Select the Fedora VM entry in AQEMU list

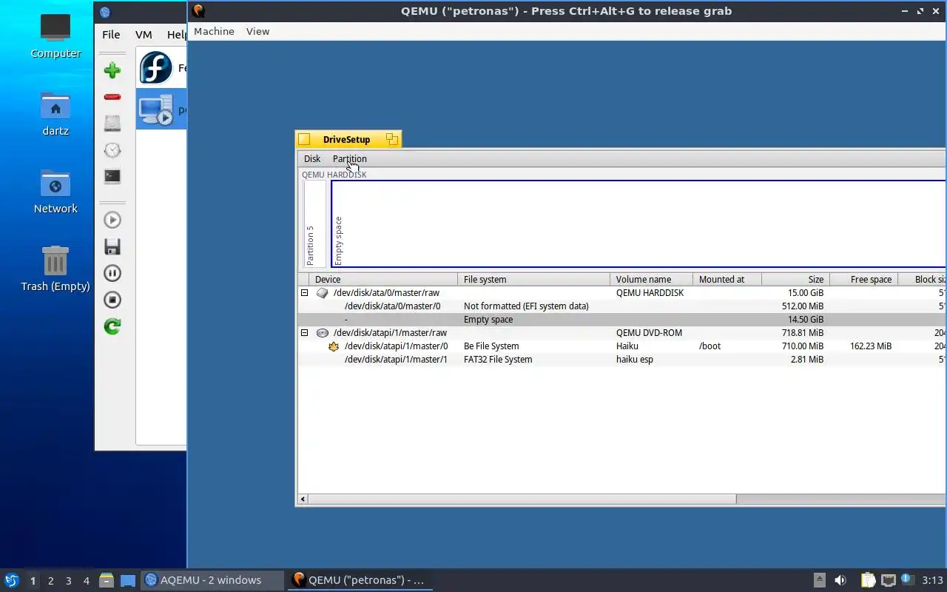(161, 68)
